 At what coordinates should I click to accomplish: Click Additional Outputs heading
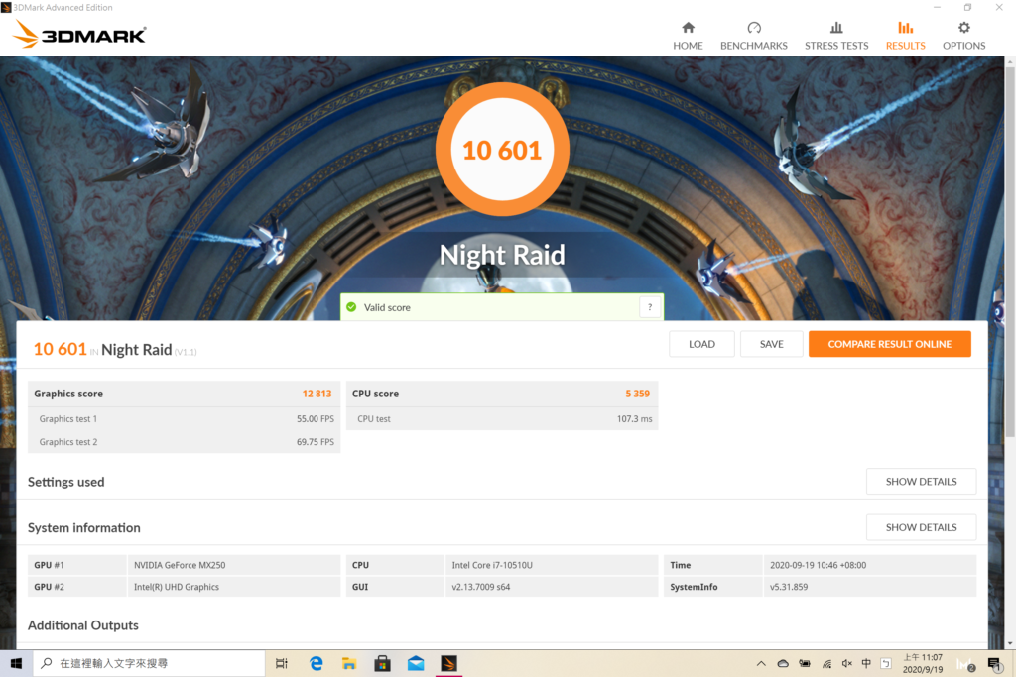(x=83, y=625)
